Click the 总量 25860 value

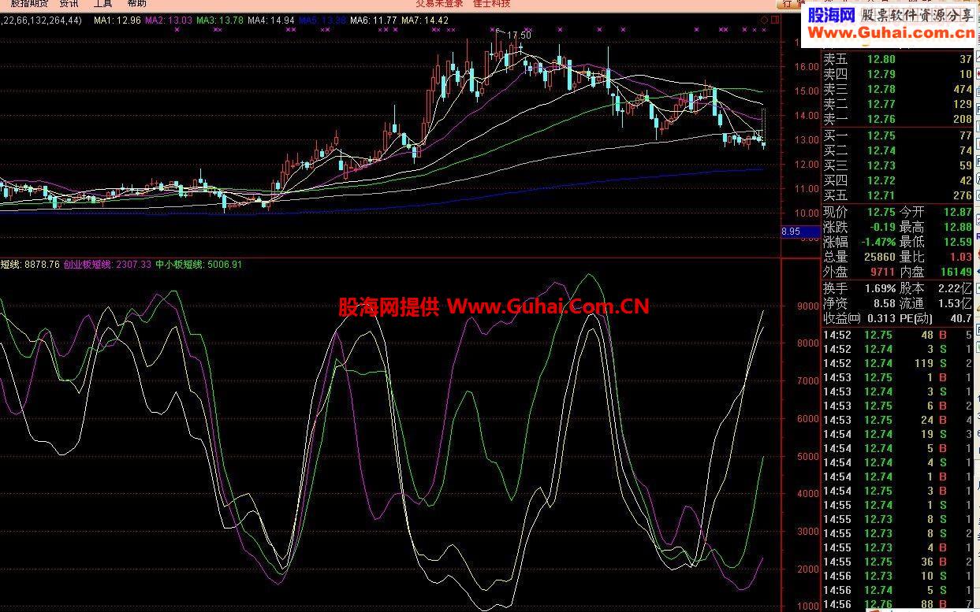coord(879,257)
